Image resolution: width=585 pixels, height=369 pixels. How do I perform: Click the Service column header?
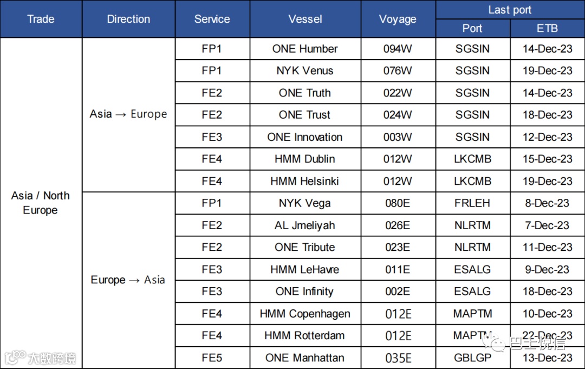pos(212,19)
